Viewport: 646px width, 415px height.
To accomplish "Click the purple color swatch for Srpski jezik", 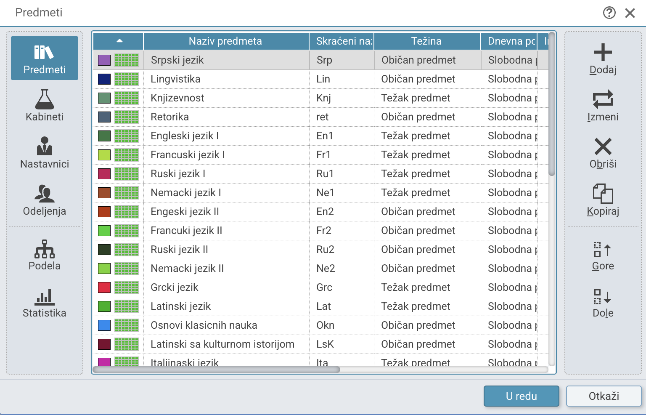I will (104, 60).
